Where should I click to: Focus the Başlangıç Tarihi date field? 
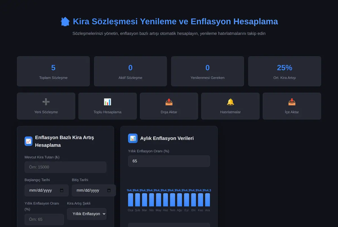[x=46, y=190]
